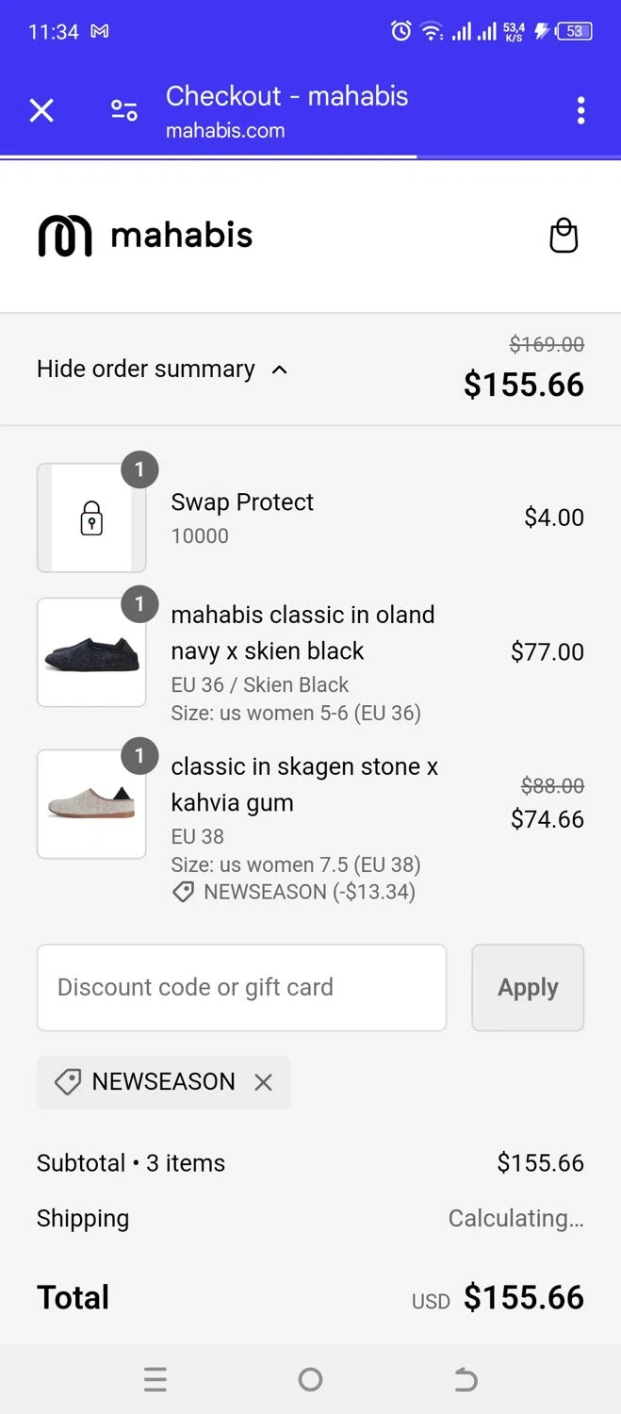Tap the Android home navigation button
The width and height of the screenshot is (621, 1414).
(x=310, y=1380)
